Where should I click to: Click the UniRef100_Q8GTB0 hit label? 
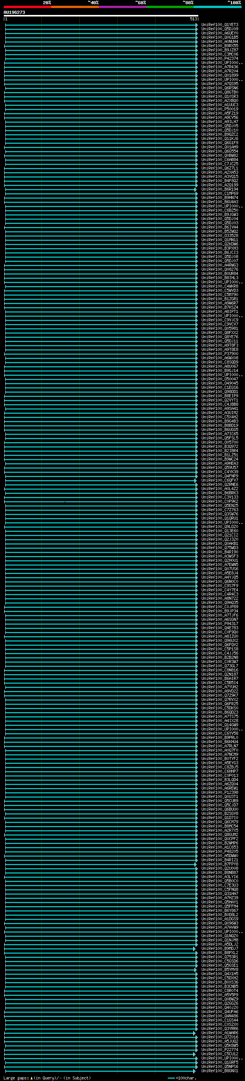[220, 92]
